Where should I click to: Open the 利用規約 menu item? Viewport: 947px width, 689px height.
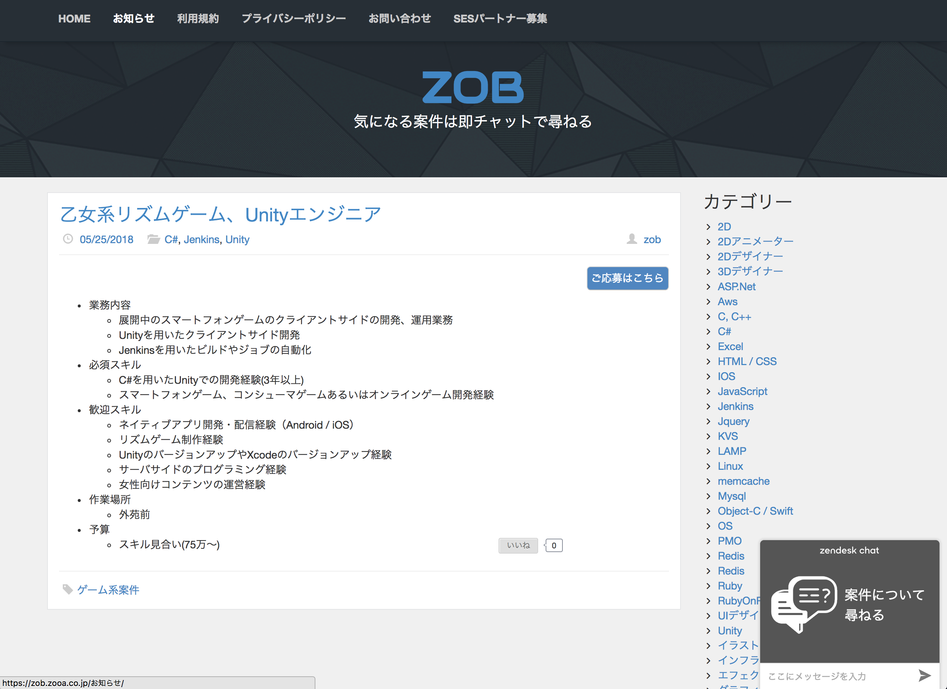(198, 19)
